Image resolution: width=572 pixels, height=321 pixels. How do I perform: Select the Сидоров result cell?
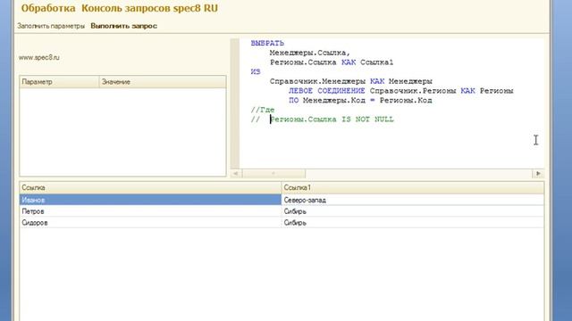tap(150, 222)
